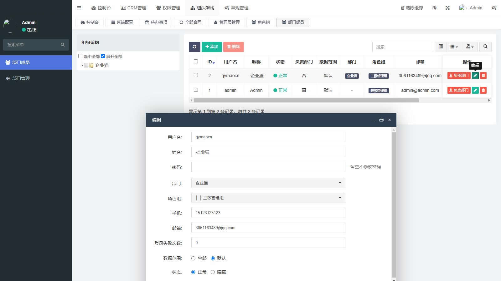Toggle the sidebar with the hamburger icon
The height and width of the screenshot is (281, 501).
point(79,8)
